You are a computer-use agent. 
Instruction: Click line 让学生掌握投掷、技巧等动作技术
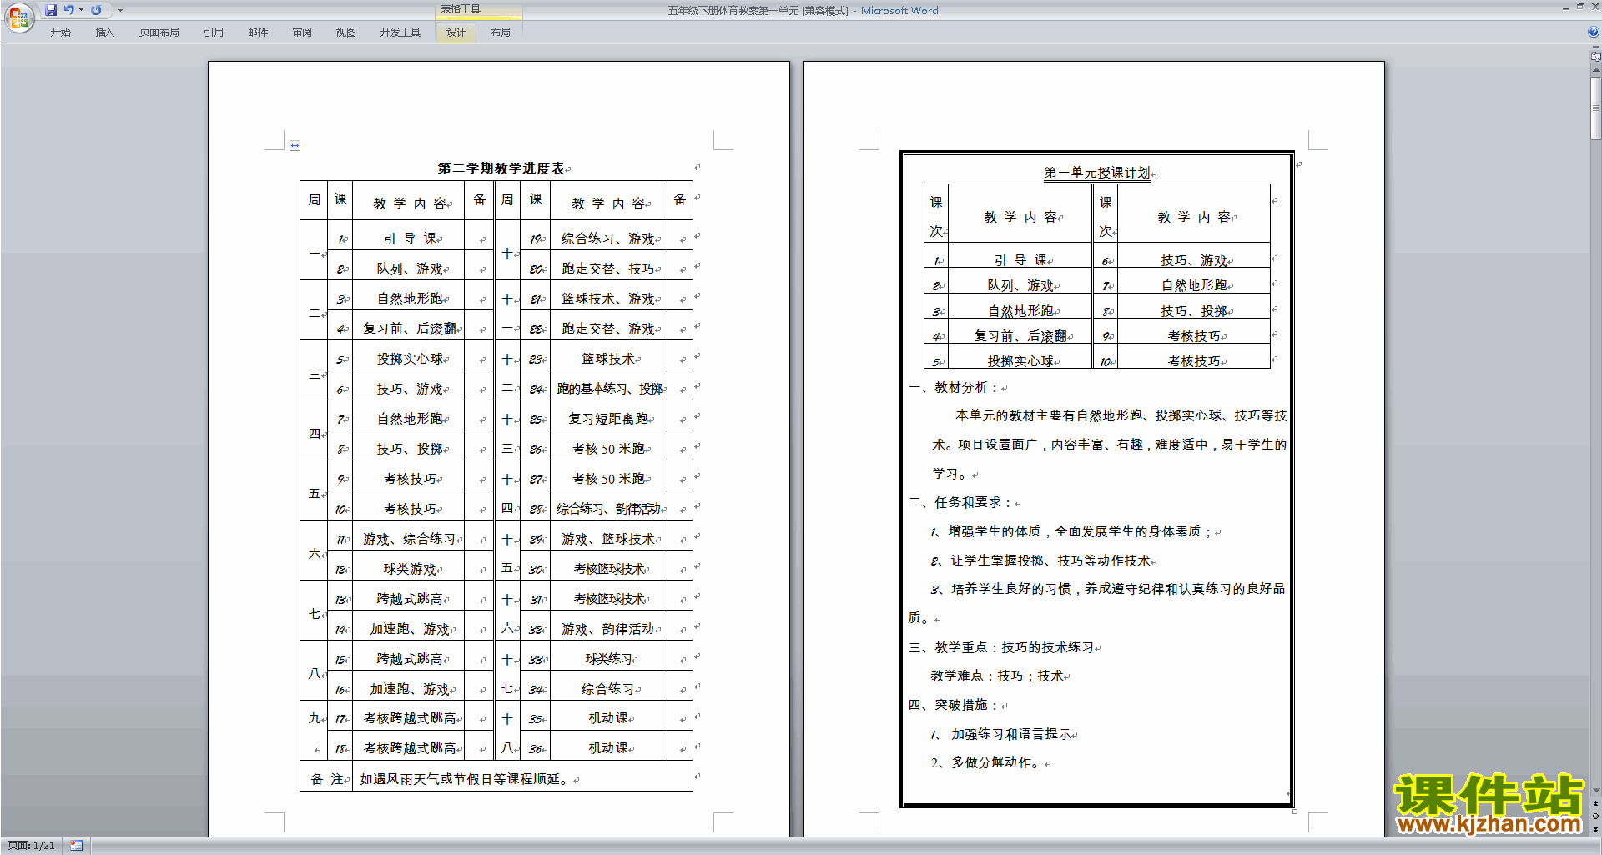click(x=1050, y=561)
